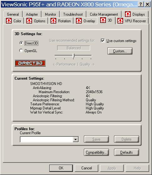Click the Omega icon beside Options
This screenshot has height=175, width=152.
click(x=29, y=21)
